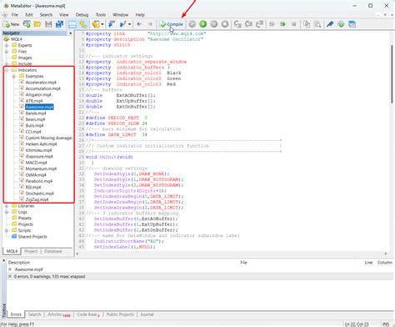Select the Images folder
This screenshot has width=395, height=327.
[x=25, y=58]
